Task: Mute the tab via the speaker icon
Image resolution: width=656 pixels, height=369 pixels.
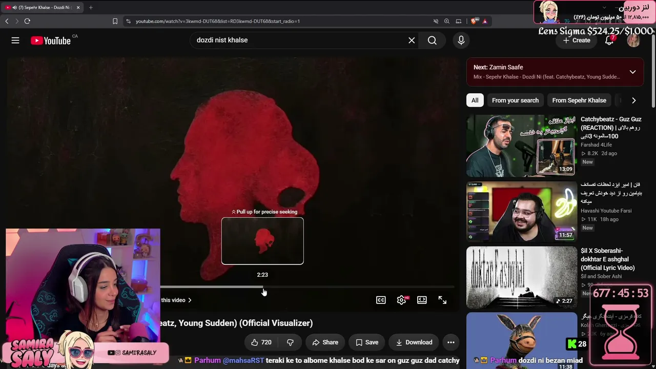Action: click(x=14, y=7)
